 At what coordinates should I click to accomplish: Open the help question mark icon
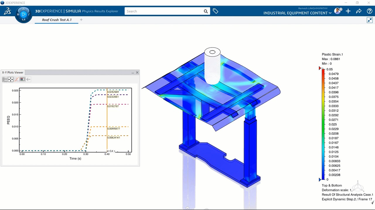(x=369, y=11)
